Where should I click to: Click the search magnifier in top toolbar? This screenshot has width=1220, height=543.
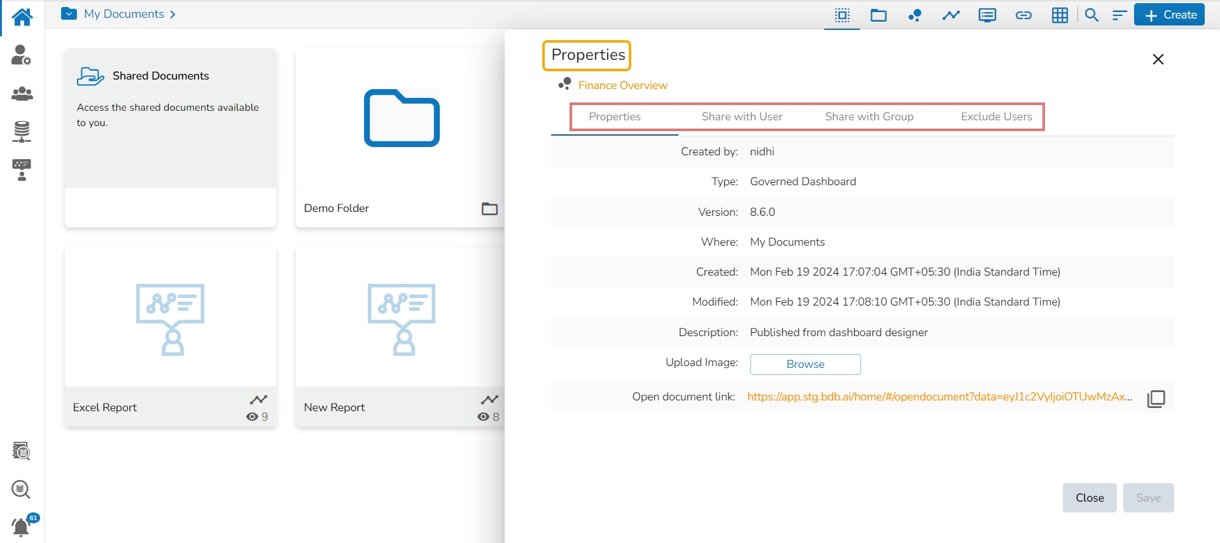click(x=1091, y=15)
